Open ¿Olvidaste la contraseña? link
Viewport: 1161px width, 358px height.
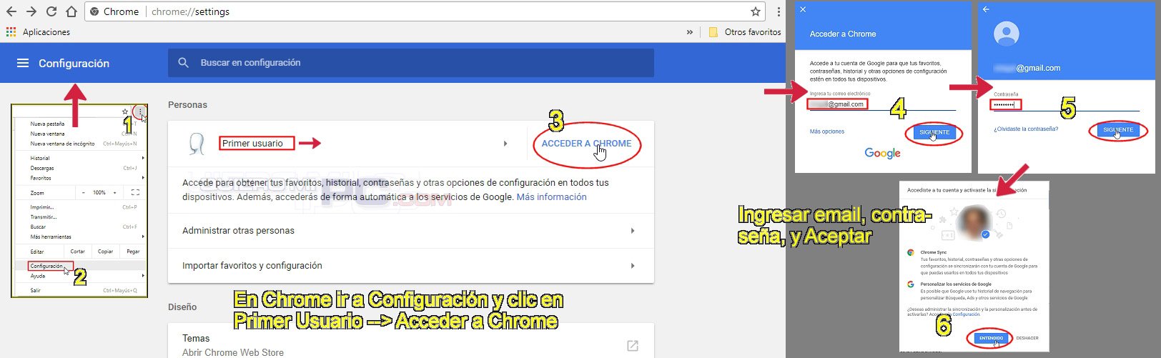1026,129
